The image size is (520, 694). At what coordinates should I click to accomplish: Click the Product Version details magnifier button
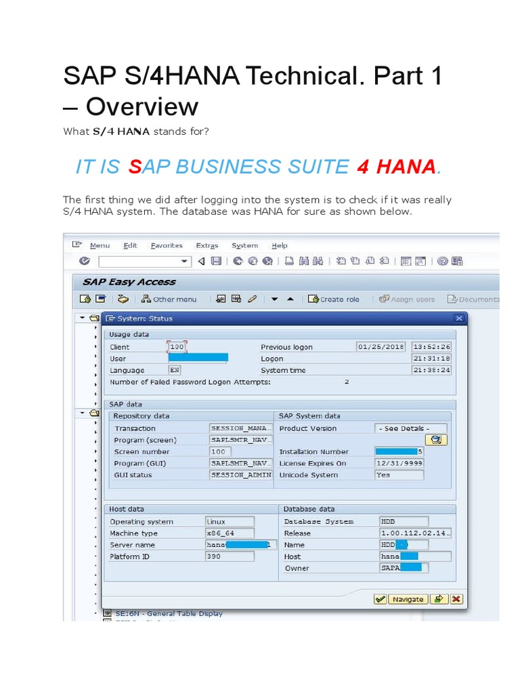(436, 439)
